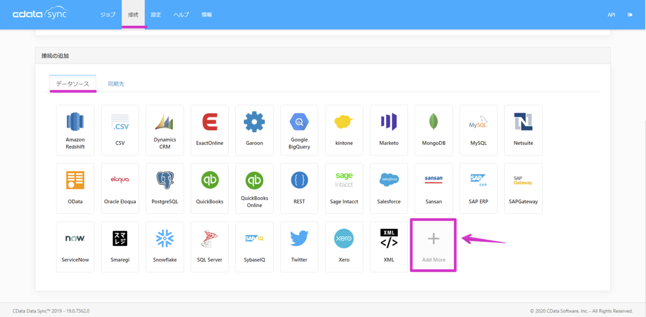This screenshot has width=646, height=317.
Task: Select the Xero connector
Action: [344, 247]
